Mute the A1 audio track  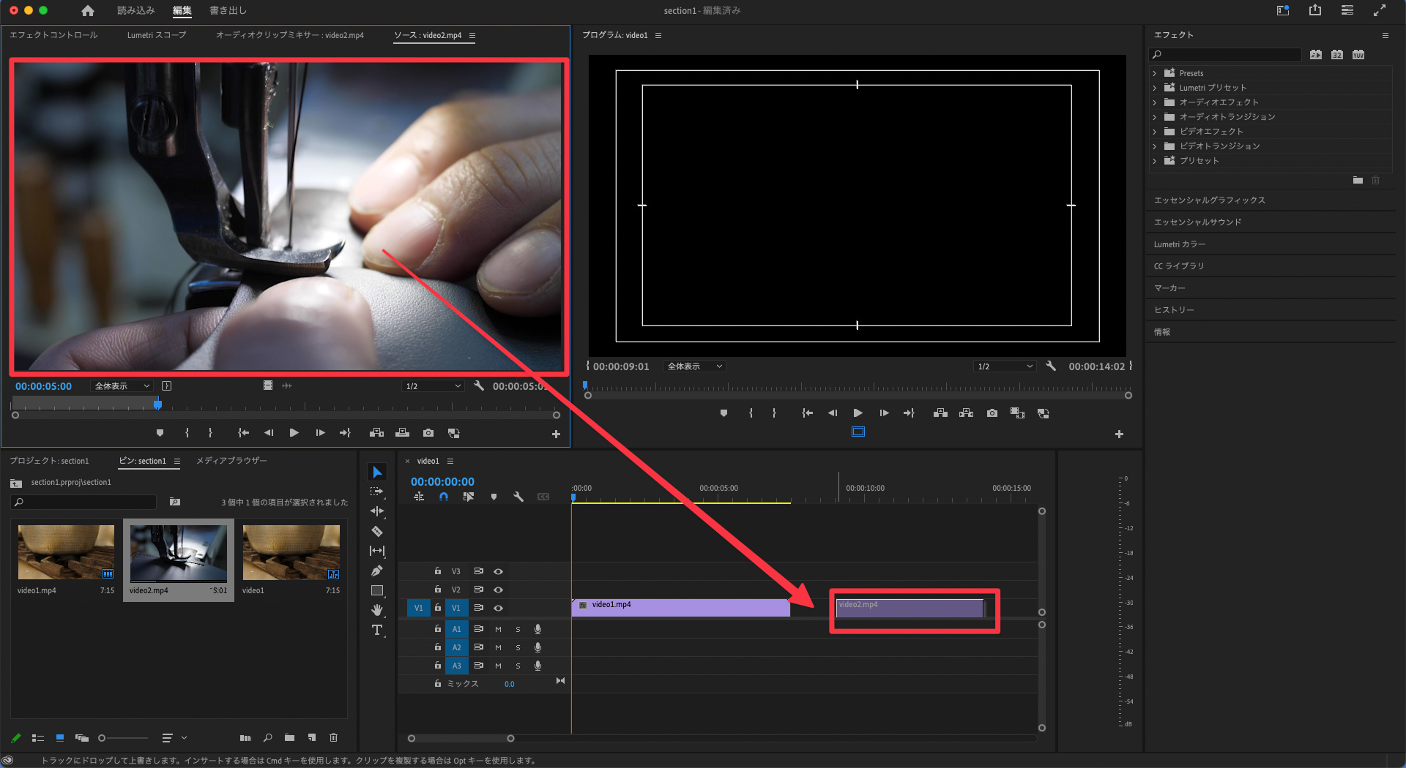pyautogui.click(x=498, y=629)
